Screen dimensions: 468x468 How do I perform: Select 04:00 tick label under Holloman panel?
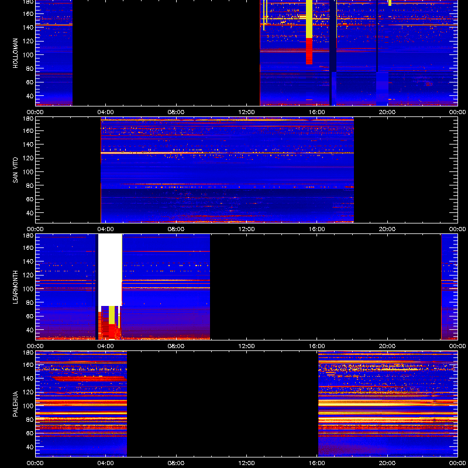[x=106, y=112]
